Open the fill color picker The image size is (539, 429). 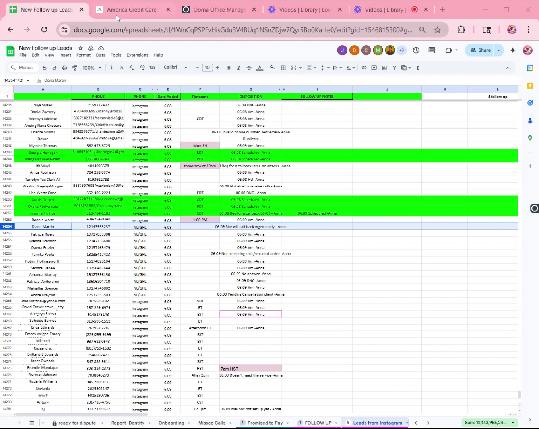coord(272,68)
